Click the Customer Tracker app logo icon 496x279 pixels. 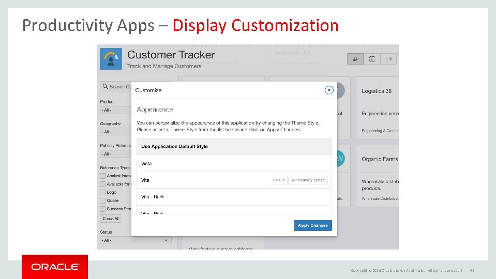point(111,59)
